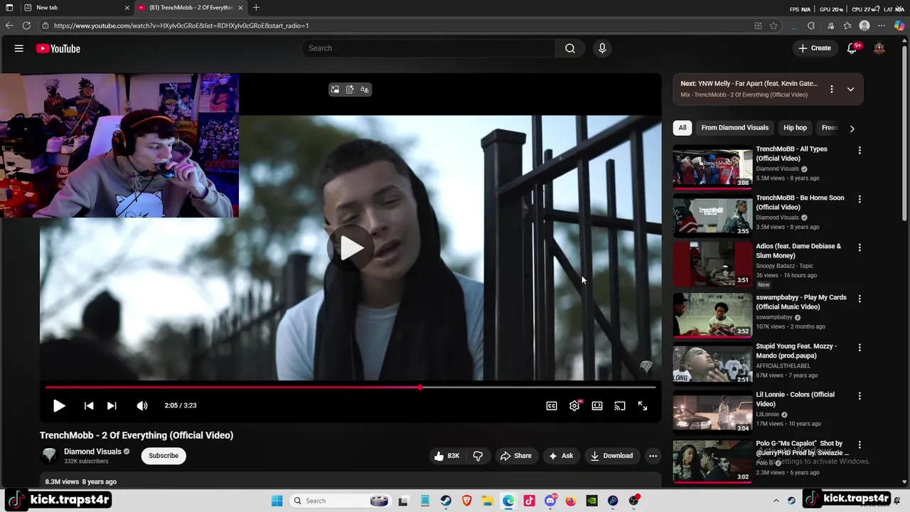Screen dimensions: 910x512
Task: Dislike the video with thumbs down
Action: click(478, 456)
